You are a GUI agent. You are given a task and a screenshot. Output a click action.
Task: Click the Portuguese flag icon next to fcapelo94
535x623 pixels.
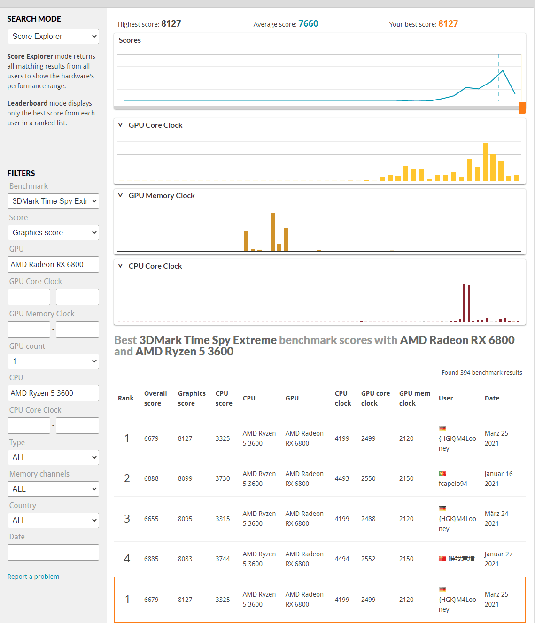click(442, 473)
